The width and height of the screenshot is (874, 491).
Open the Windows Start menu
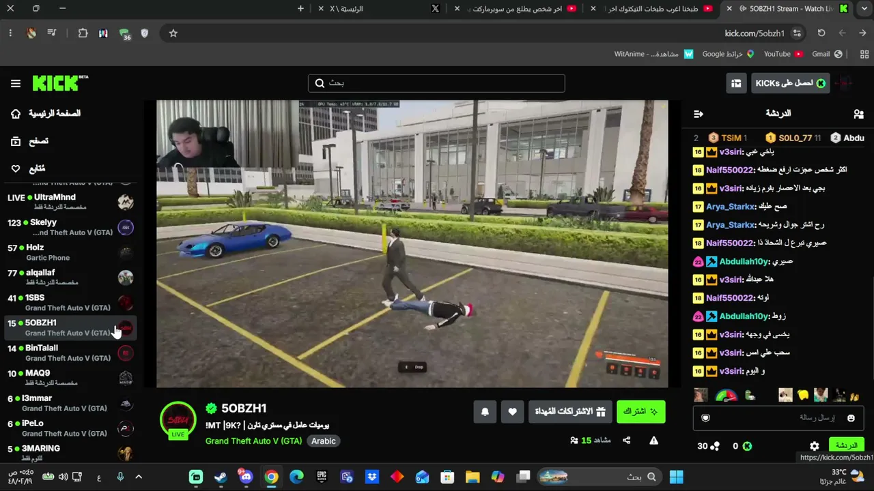coord(677,477)
